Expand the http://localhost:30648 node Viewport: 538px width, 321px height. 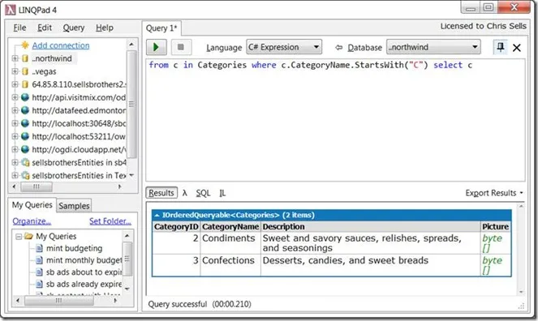click(15, 123)
